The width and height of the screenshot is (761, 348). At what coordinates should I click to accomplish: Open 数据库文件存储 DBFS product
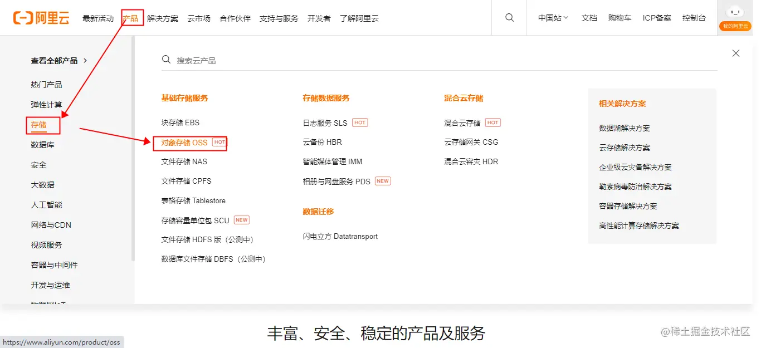pyautogui.click(x=214, y=259)
